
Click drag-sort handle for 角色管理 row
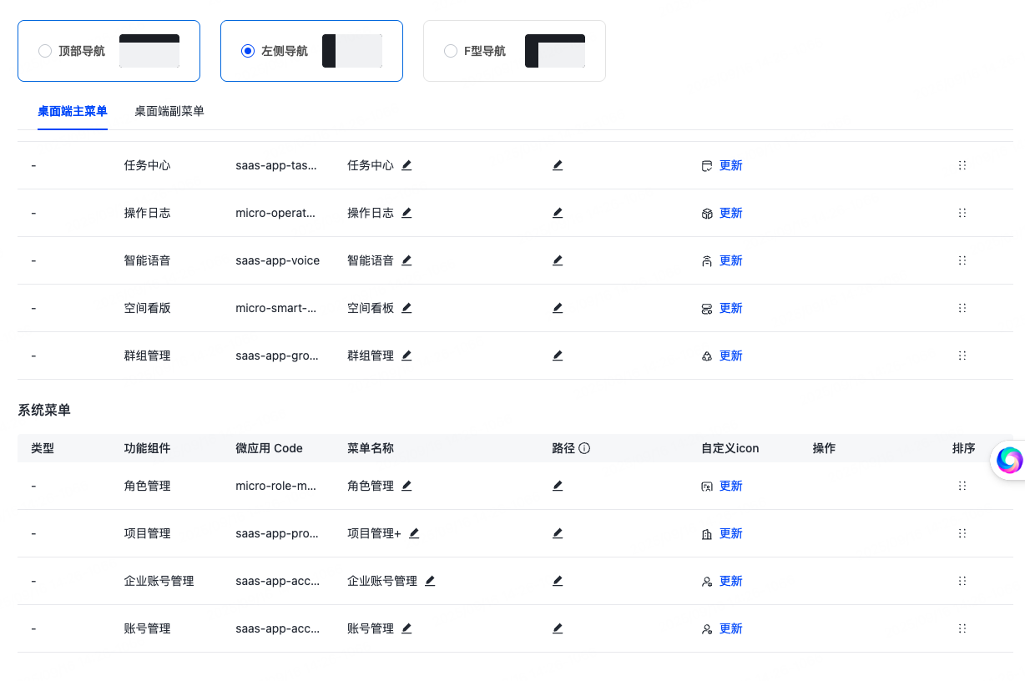point(962,486)
